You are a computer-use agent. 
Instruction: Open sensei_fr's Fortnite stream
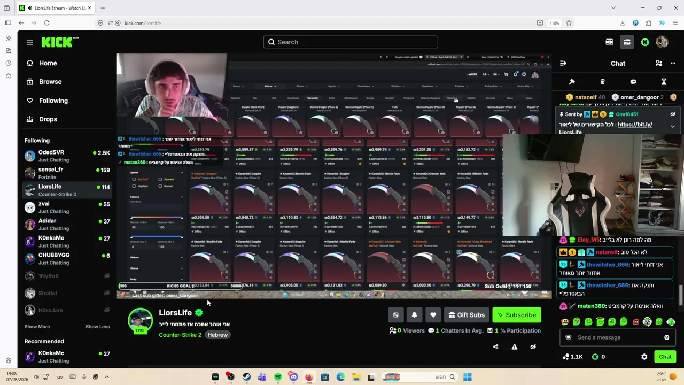tap(67, 173)
